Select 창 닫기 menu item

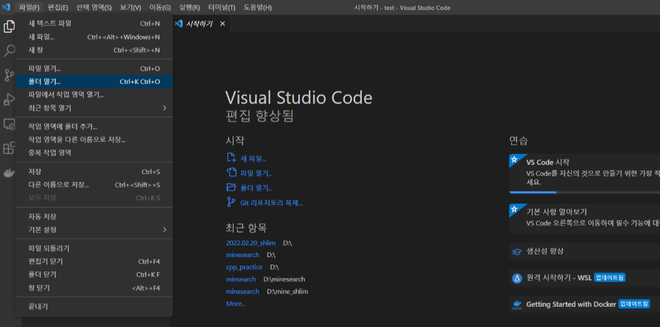click(94, 288)
